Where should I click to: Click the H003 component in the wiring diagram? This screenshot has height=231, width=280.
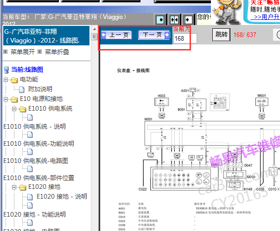tap(162, 102)
